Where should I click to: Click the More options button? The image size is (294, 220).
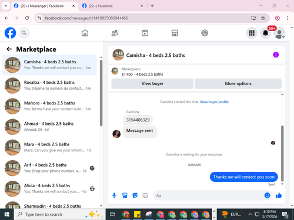[238, 84]
